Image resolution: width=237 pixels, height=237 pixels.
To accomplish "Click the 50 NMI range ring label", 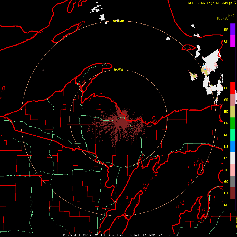I will click(118, 70).
